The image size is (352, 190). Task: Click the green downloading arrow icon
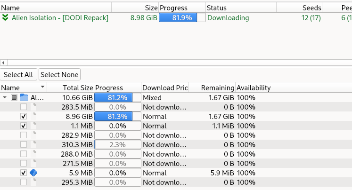(x=5, y=17)
